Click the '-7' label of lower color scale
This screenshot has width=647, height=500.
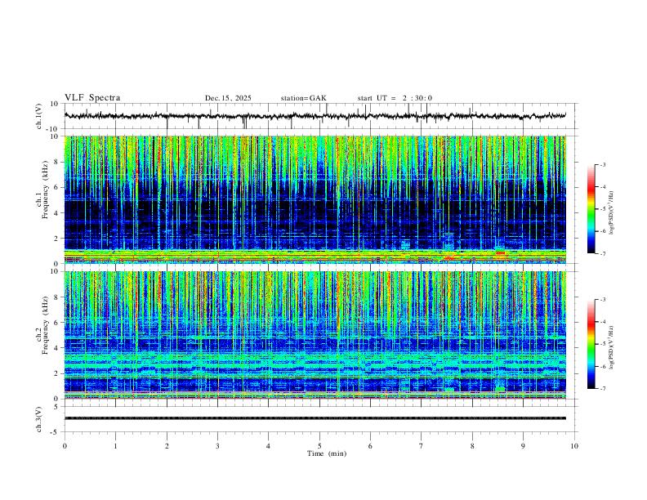tap(603, 389)
